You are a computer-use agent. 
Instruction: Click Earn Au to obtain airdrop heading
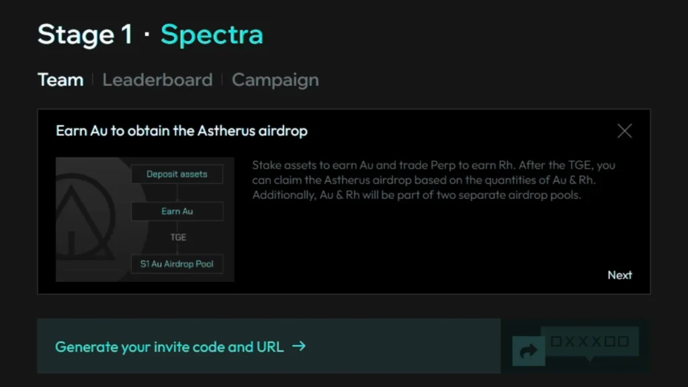pos(181,131)
